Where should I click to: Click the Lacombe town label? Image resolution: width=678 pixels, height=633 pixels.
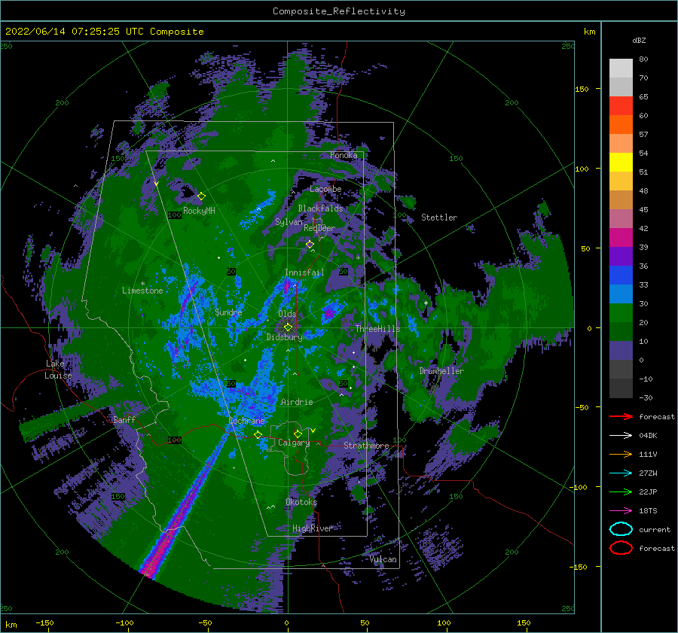[325, 189]
